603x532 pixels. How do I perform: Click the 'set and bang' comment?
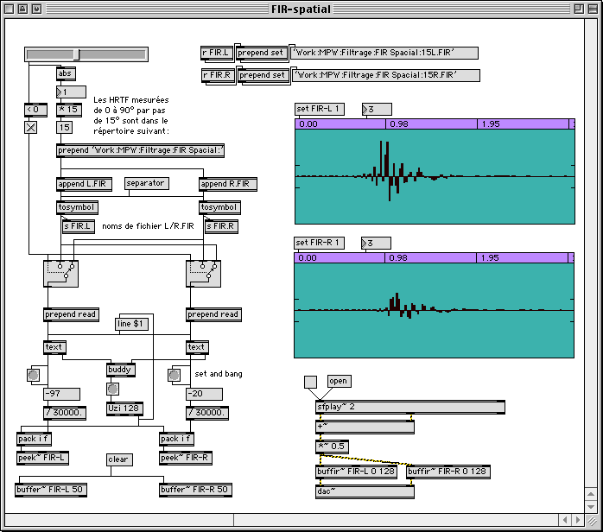pos(219,374)
